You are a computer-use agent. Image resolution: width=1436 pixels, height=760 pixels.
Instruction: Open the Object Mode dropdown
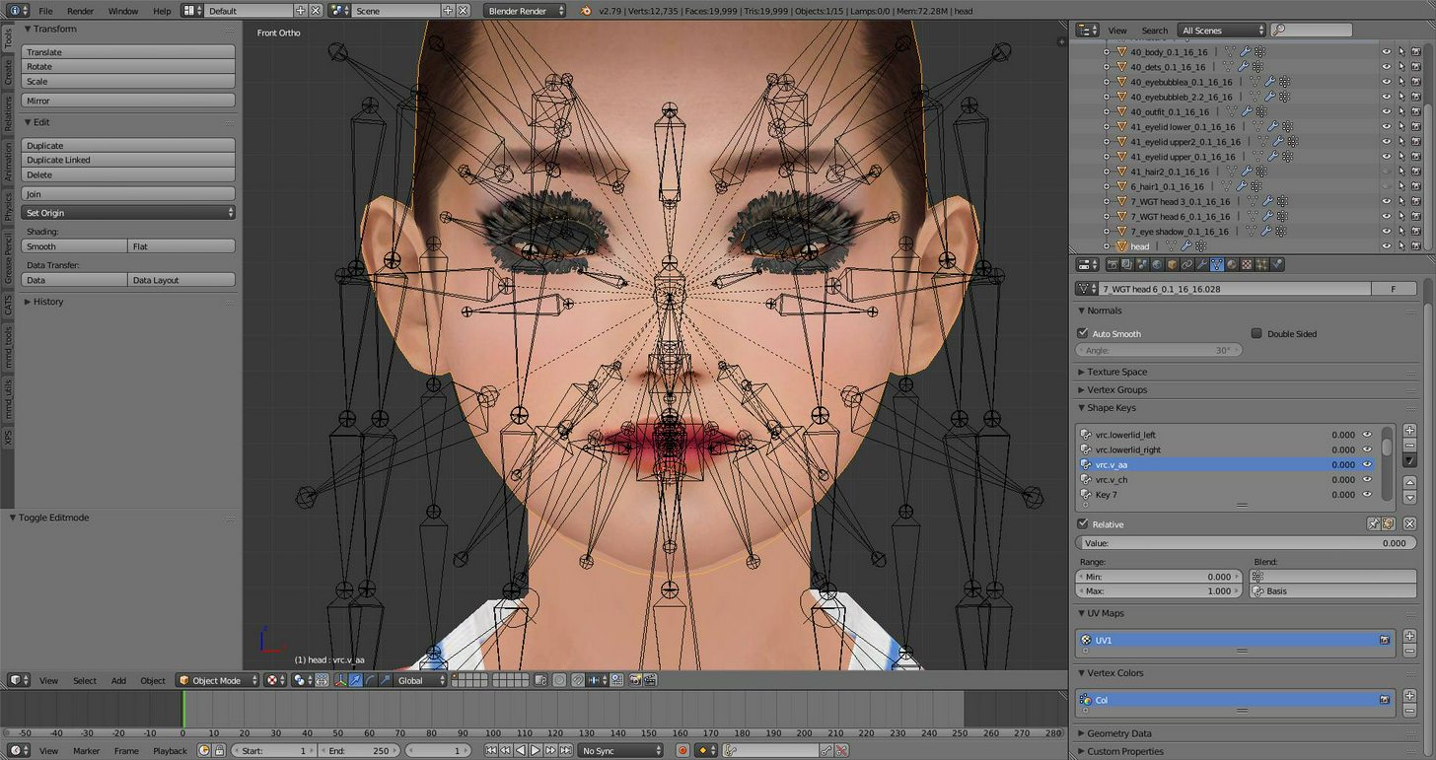[217, 680]
